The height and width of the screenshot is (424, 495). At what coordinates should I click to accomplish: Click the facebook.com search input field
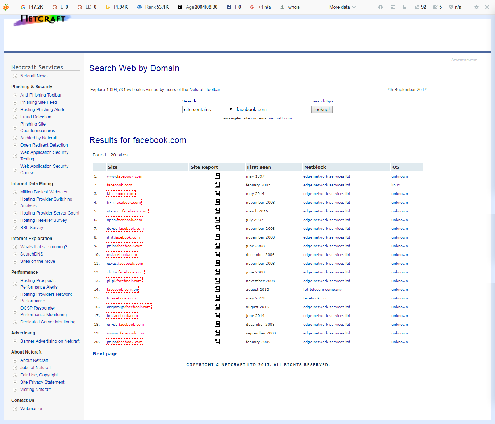(x=273, y=109)
